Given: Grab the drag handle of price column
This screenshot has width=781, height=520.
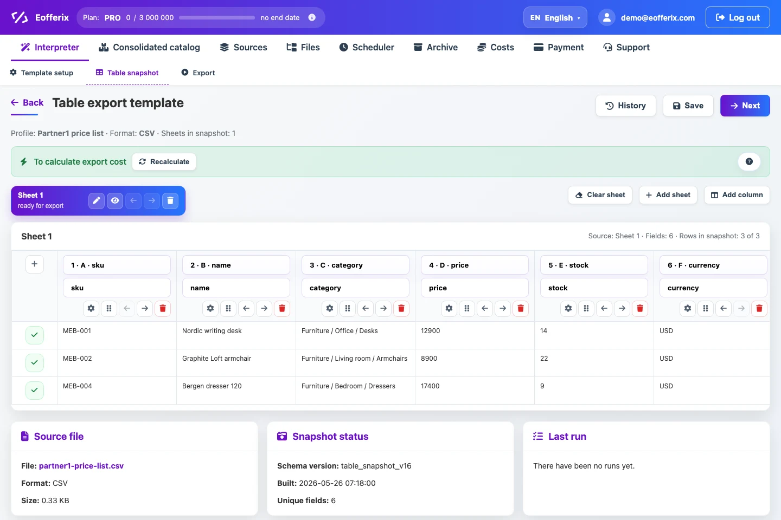Looking at the screenshot, I should (467, 308).
